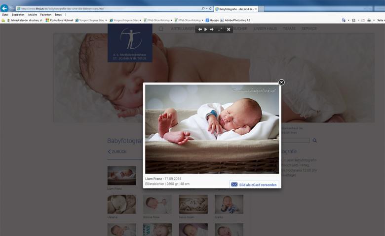Click the home icon in the site navigation
The image size is (385, 236).
point(161,29)
